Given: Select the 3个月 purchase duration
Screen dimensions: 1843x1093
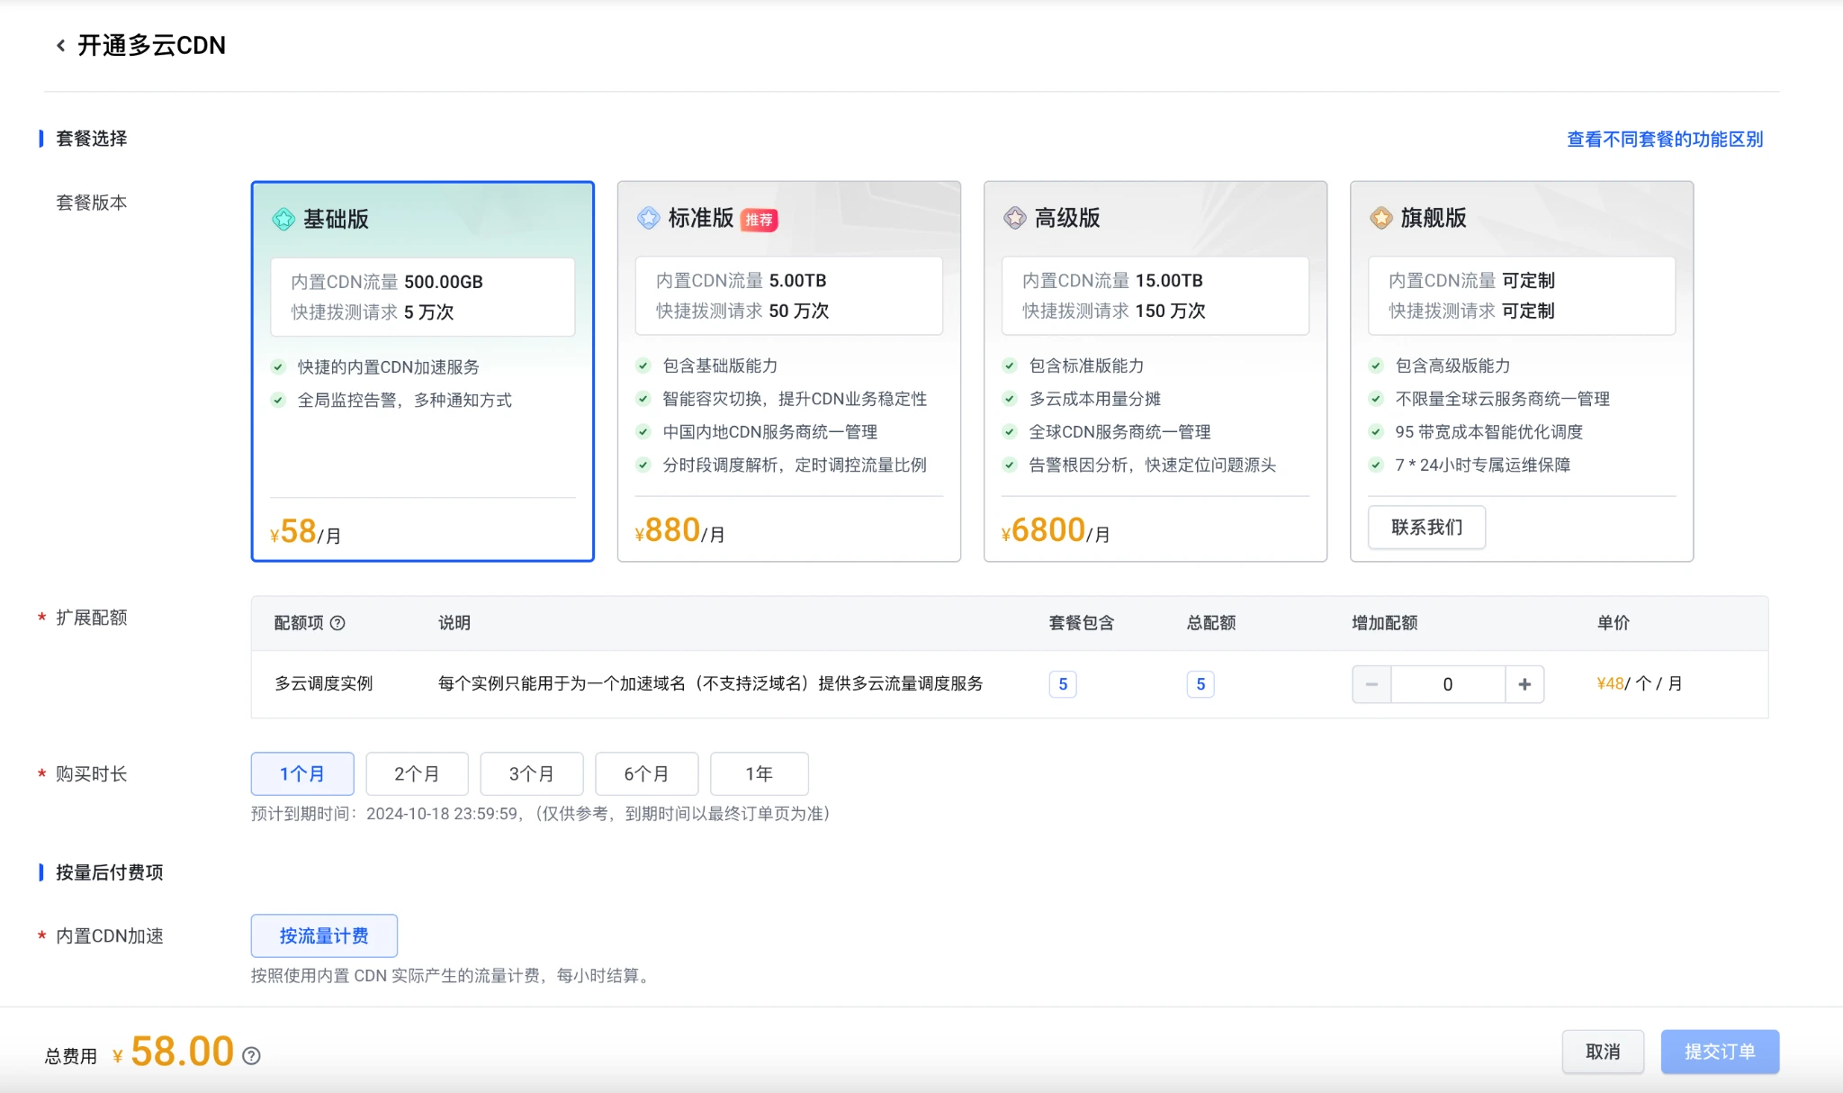Looking at the screenshot, I should pos(531,773).
